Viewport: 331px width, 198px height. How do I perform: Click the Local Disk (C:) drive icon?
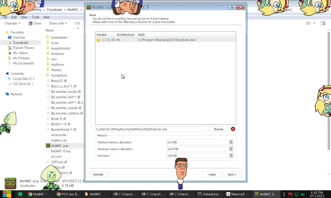[10, 79]
